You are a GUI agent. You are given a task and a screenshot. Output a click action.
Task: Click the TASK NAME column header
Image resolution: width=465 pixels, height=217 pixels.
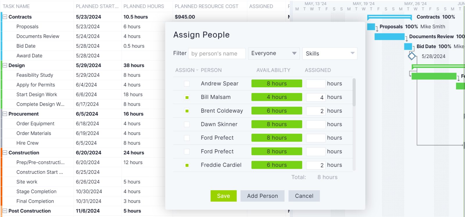coord(16,6)
